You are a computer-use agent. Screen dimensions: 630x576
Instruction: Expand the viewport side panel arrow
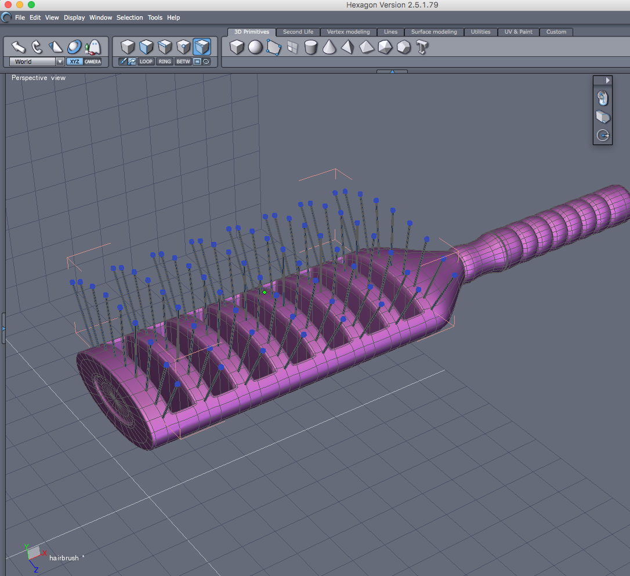point(607,80)
